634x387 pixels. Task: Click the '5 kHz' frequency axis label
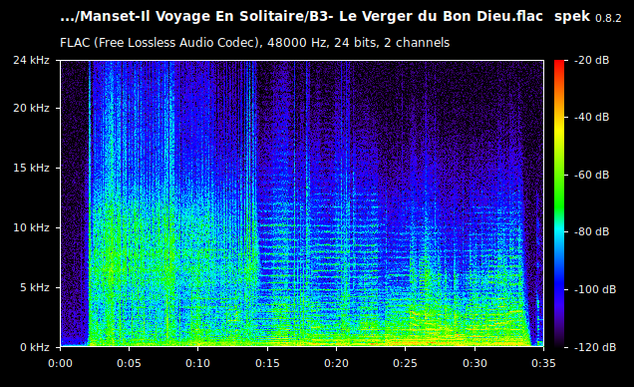[x=35, y=287]
